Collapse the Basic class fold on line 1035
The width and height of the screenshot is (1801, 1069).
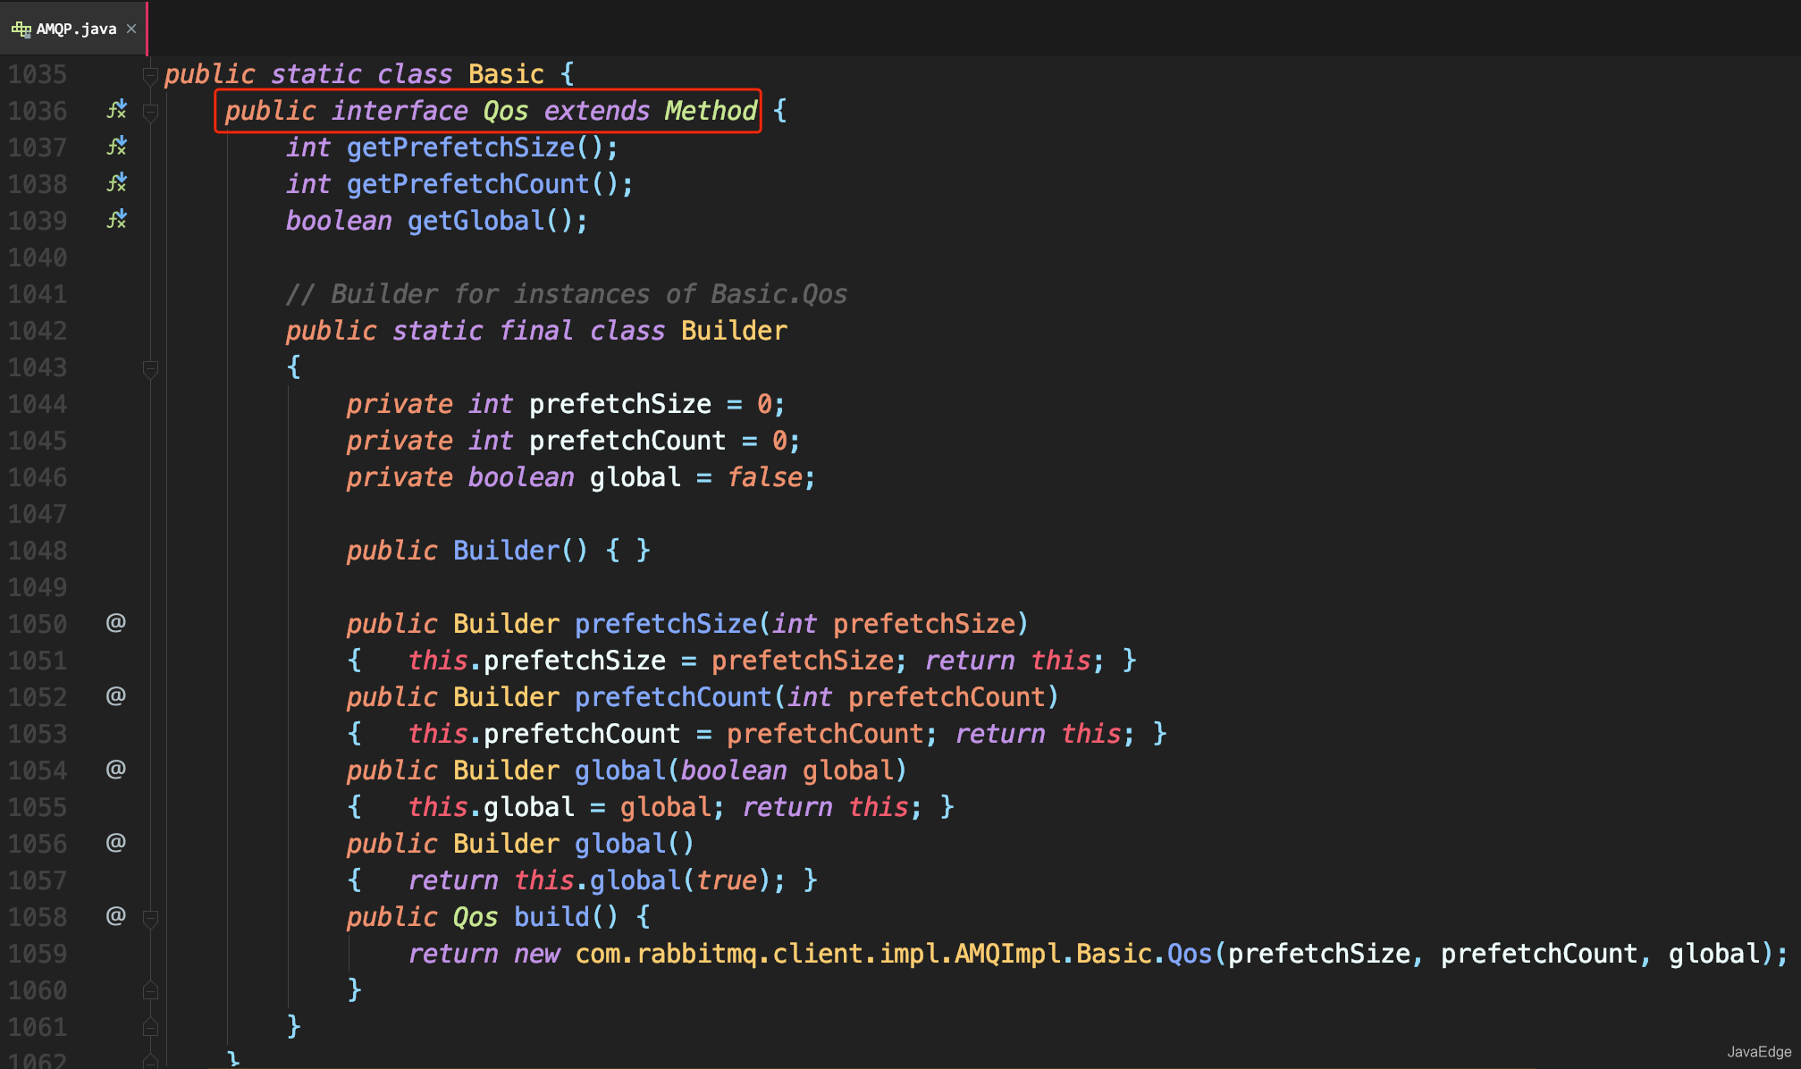coord(151,75)
